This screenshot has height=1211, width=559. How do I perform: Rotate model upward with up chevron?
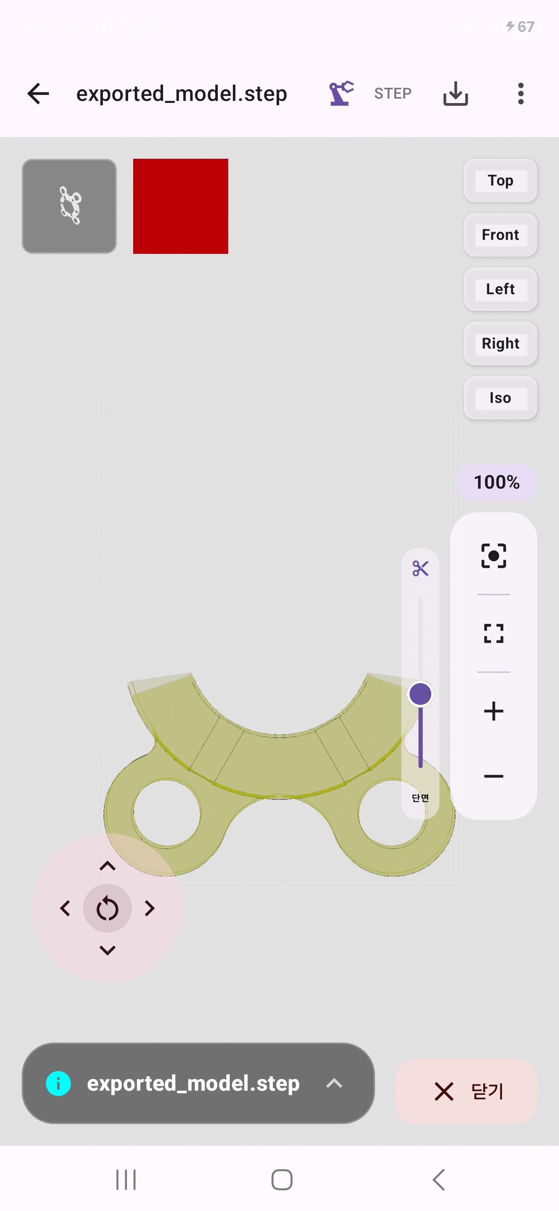pos(108,866)
